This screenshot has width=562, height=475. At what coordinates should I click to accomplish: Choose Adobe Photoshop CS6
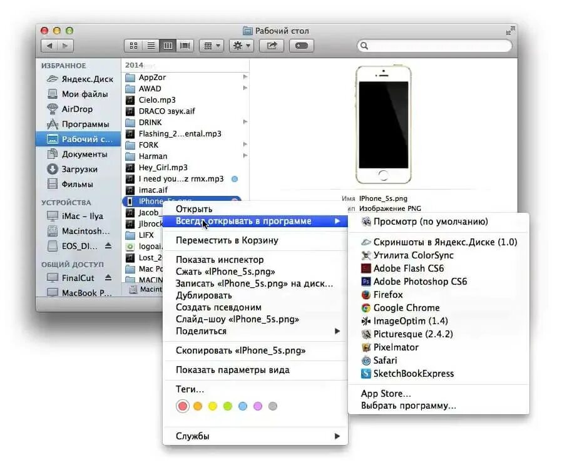439,282
